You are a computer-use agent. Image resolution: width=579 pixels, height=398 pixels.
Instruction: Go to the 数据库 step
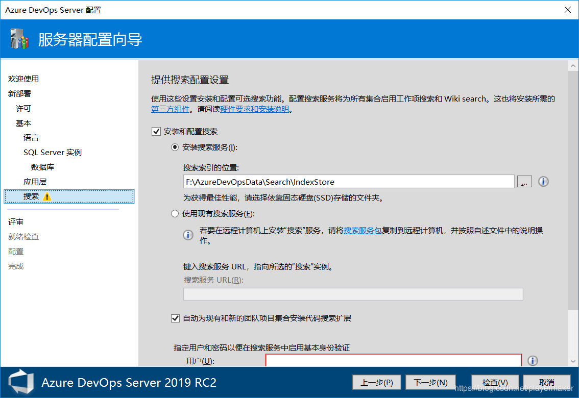(x=42, y=167)
